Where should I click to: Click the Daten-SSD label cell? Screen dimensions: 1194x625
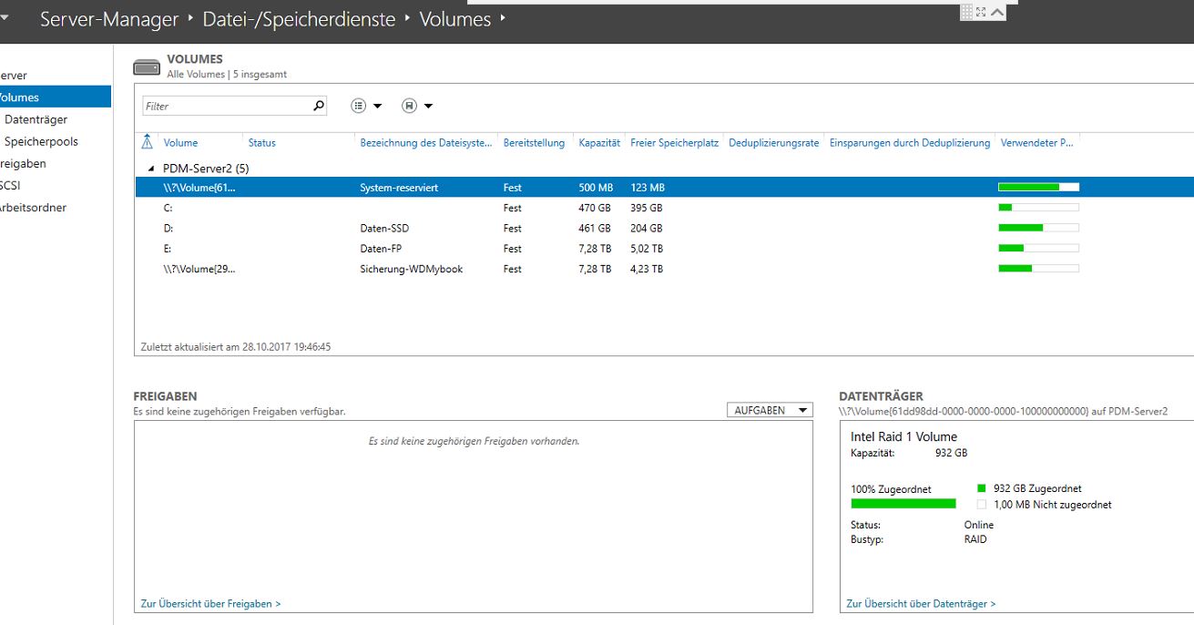(384, 228)
